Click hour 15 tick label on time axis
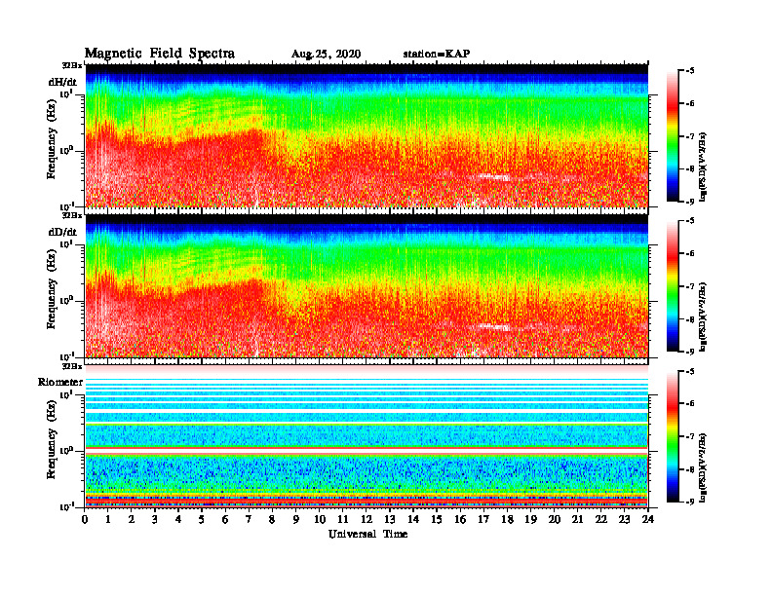The image size is (772, 596). click(x=437, y=519)
